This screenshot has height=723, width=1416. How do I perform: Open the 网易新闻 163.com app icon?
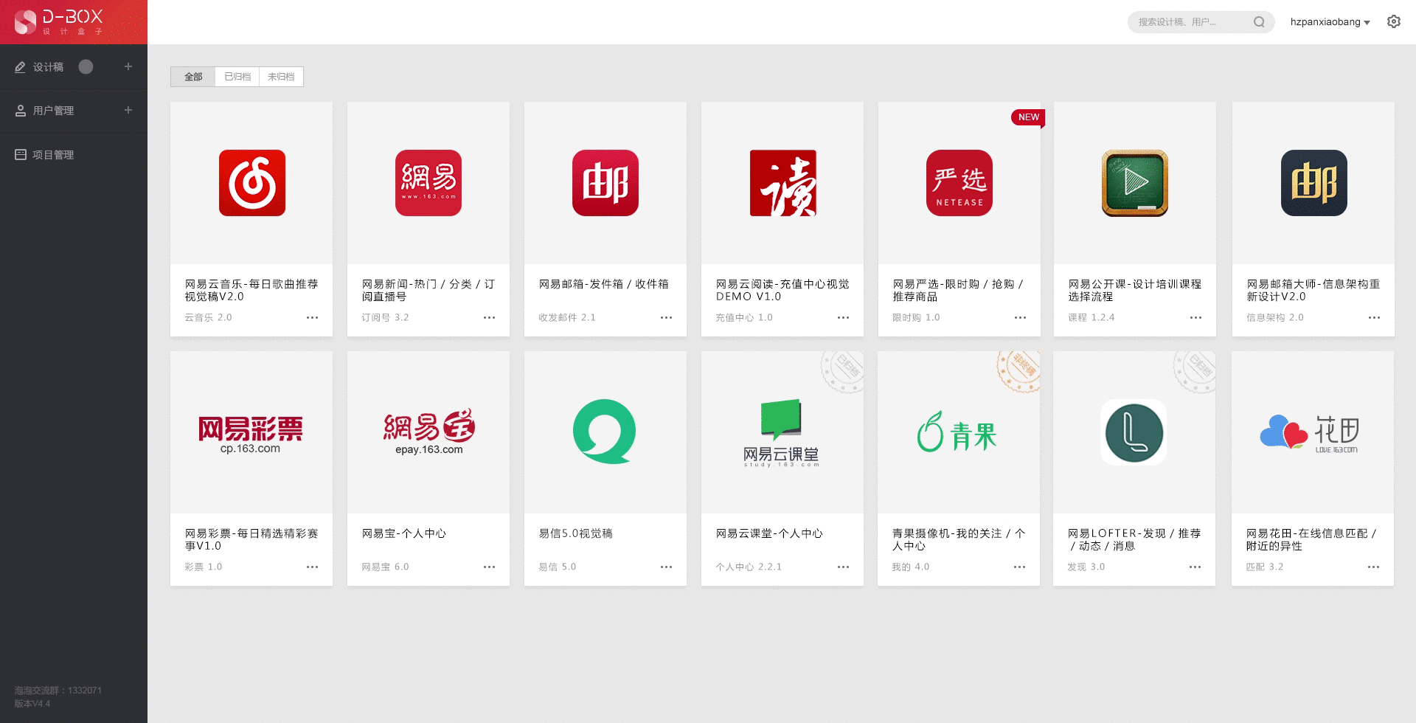pyautogui.click(x=428, y=183)
